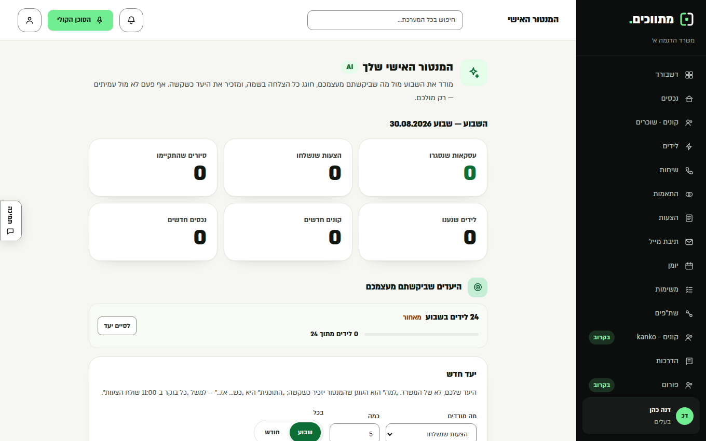Click the people icon next to פורום
This screenshot has height=441, width=706.
pyautogui.click(x=689, y=385)
